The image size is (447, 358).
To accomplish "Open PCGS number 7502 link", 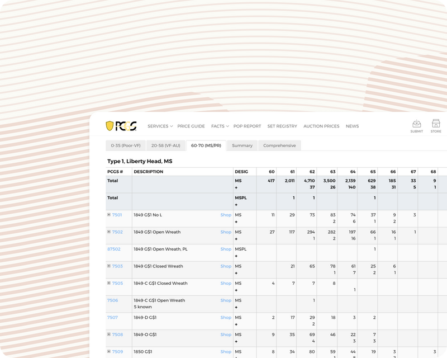I will pos(117,232).
